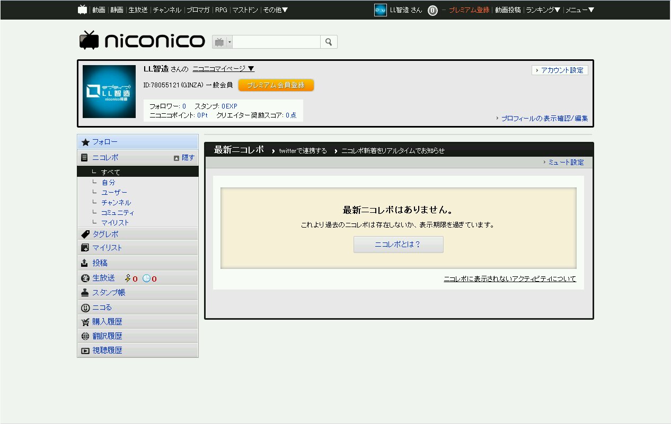This screenshot has height=424, width=671.
Task: Select the フォロー star icon in sidebar
Action: click(x=85, y=142)
